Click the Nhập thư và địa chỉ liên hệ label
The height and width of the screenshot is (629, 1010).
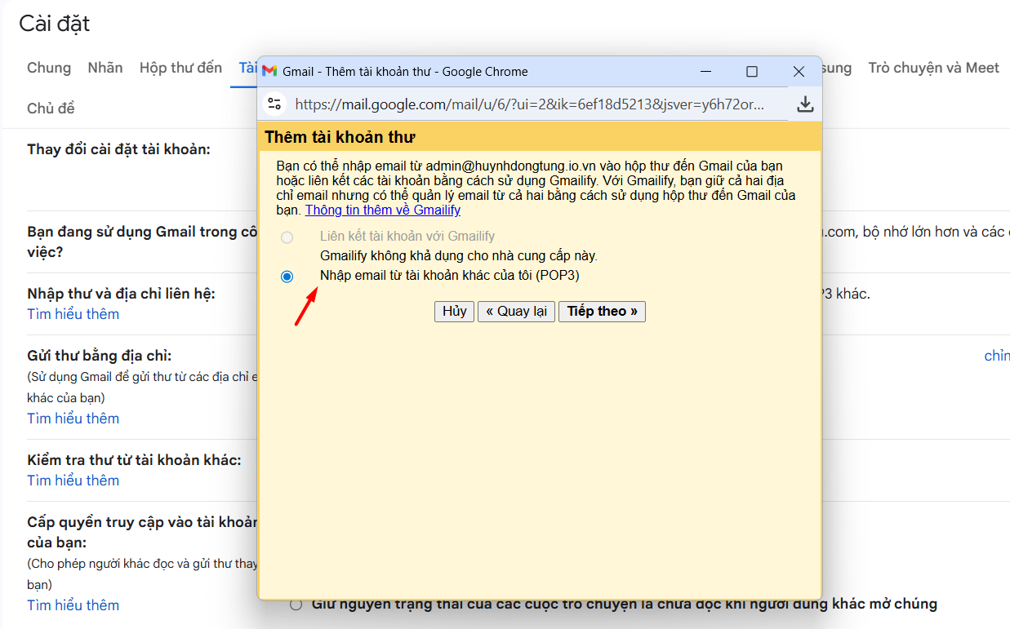coord(122,294)
